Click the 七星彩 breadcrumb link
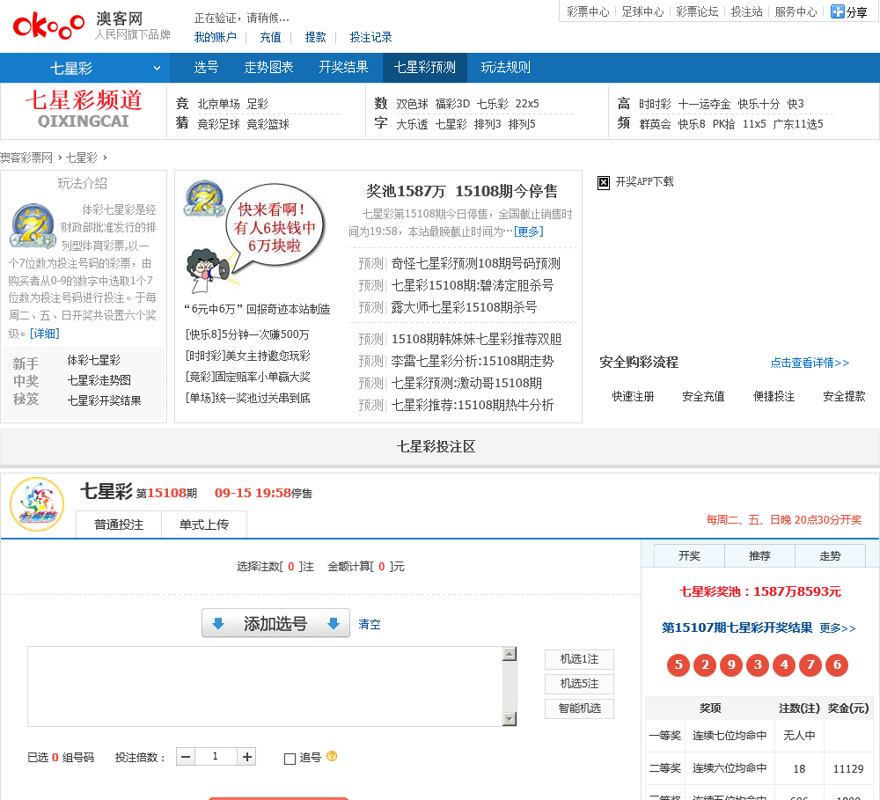Screen dimensions: 880x800 pos(81,158)
